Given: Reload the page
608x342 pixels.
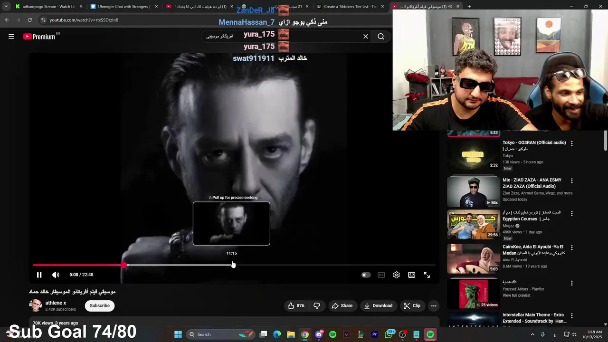Looking at the screenshot, I should 29,20.
